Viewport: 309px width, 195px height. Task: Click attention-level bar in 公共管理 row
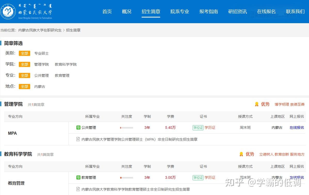[x=127, y=128]
